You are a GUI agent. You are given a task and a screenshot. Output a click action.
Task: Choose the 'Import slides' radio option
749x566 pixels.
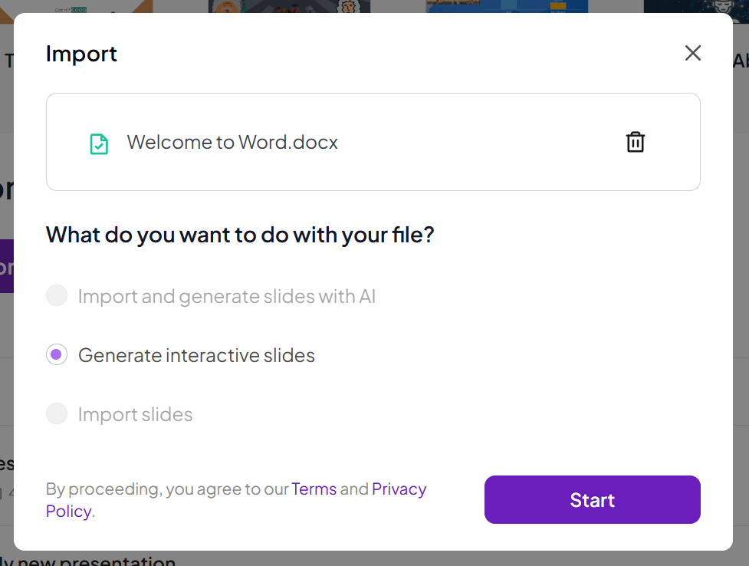tap(57, 414)
